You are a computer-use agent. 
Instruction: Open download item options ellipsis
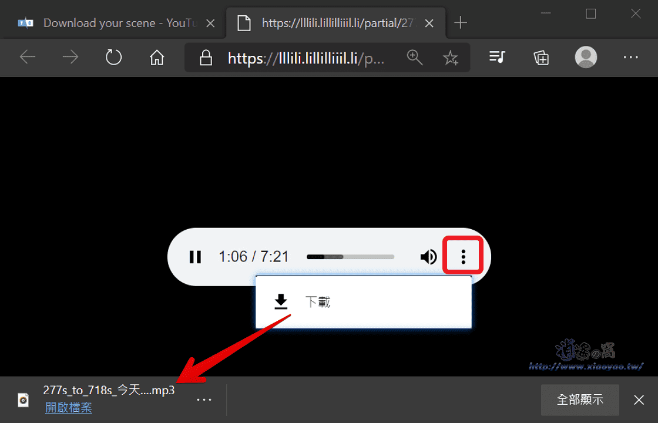[204, 399]
